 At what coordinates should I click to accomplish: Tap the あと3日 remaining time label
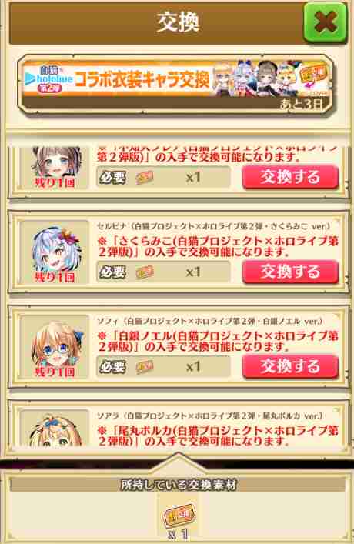coord(302,104)
